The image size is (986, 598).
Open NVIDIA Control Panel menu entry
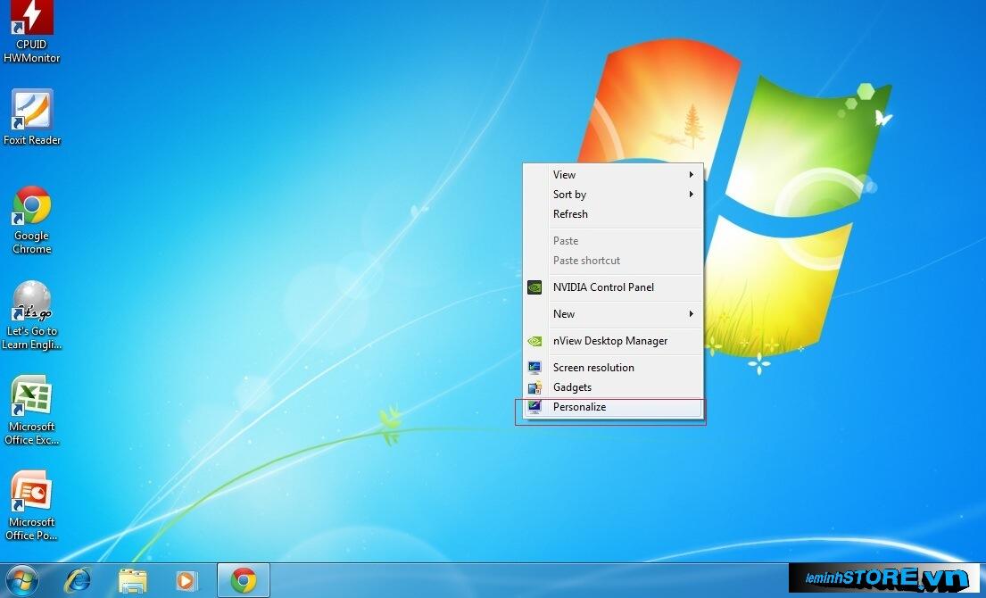[603, 287]
